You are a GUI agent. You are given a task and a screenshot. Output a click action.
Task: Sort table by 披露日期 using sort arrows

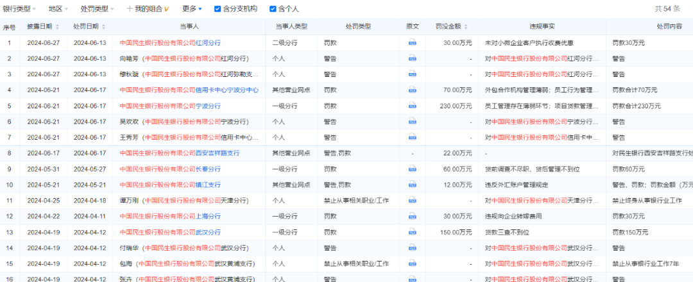(x=57, y=27)
